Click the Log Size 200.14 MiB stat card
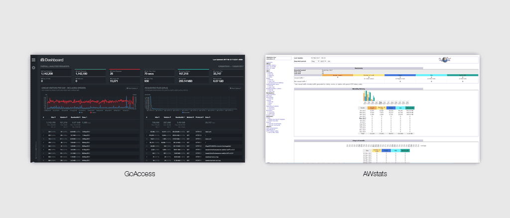The height and width of the screenshot is (218, 510). 192,80
